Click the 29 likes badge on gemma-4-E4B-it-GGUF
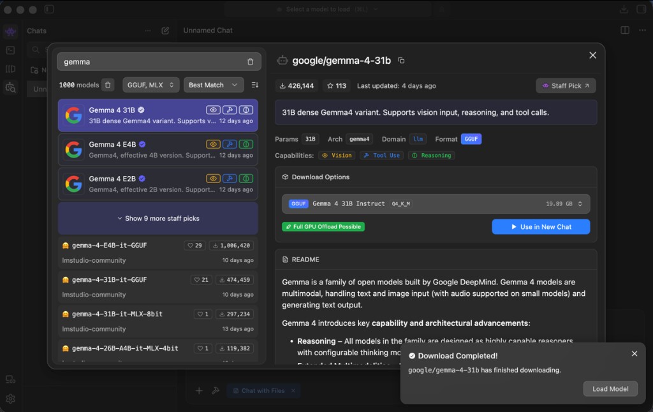The image size is (653, 412). (x=194, y=246)
